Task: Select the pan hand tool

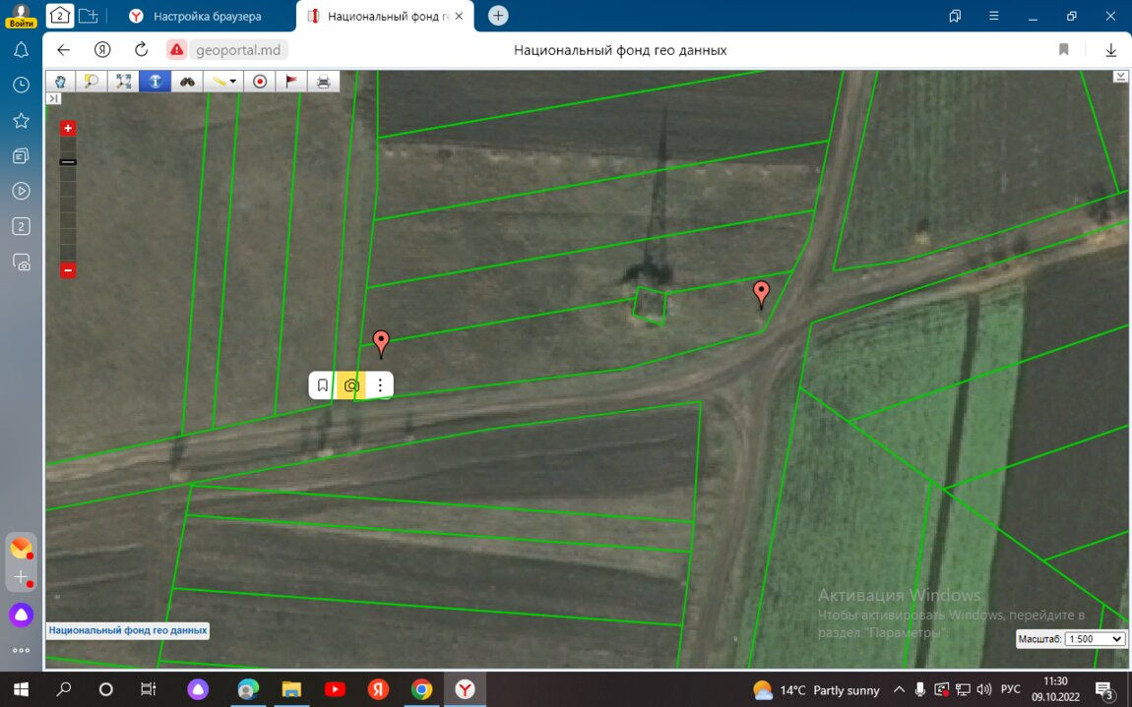Action: click(x=59, y=82)
